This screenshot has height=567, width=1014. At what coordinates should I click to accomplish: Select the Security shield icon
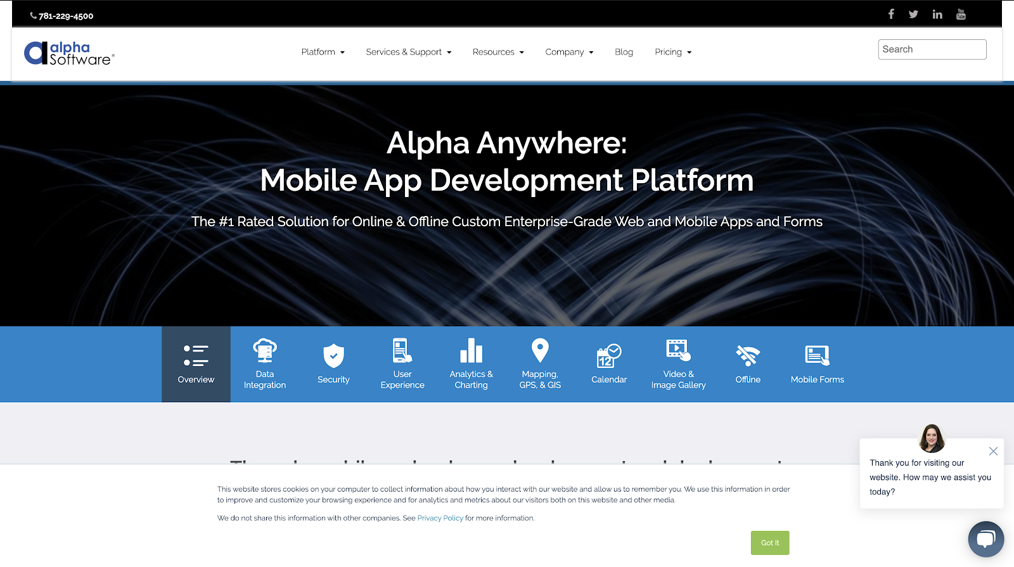(x=333, y=355)
